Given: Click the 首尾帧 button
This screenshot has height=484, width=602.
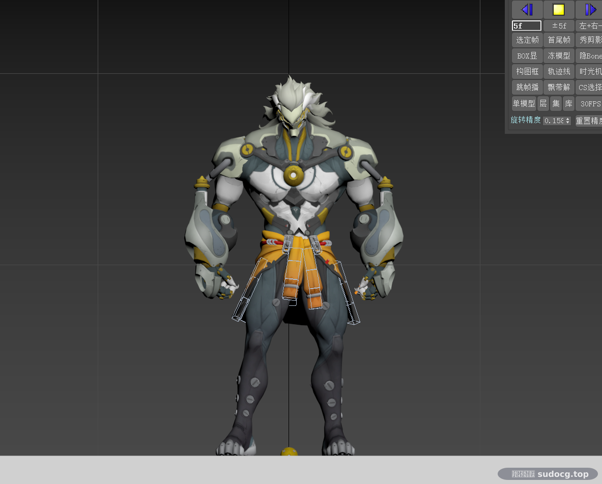Looking at the screenshot, I should pos(559,40).
